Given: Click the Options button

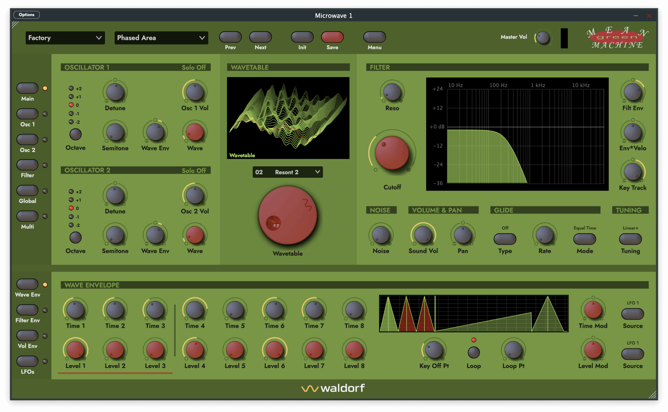Looking at the screenshot, I should click(x=26, y=15).
